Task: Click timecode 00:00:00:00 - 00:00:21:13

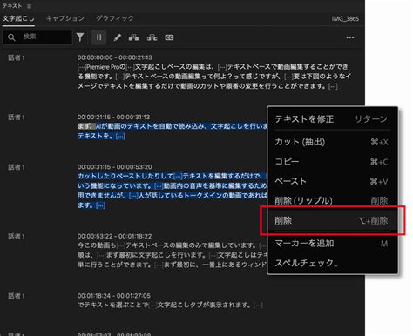Action: [x=115, y=57]
